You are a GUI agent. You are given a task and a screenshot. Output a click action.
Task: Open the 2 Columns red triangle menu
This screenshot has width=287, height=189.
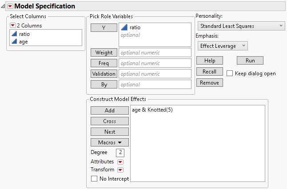pyautogui.click(x=12, y=25)
